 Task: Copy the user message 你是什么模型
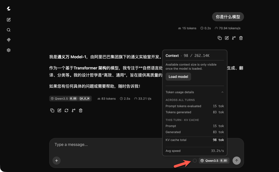[x=220, y=38]
